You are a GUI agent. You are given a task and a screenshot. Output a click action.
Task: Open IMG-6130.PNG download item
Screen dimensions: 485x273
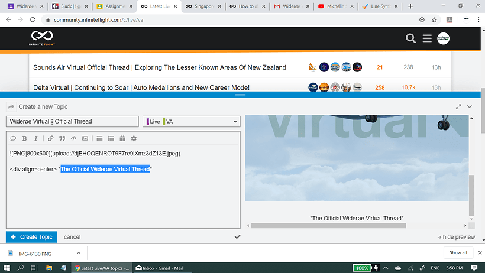coord(35,253)
